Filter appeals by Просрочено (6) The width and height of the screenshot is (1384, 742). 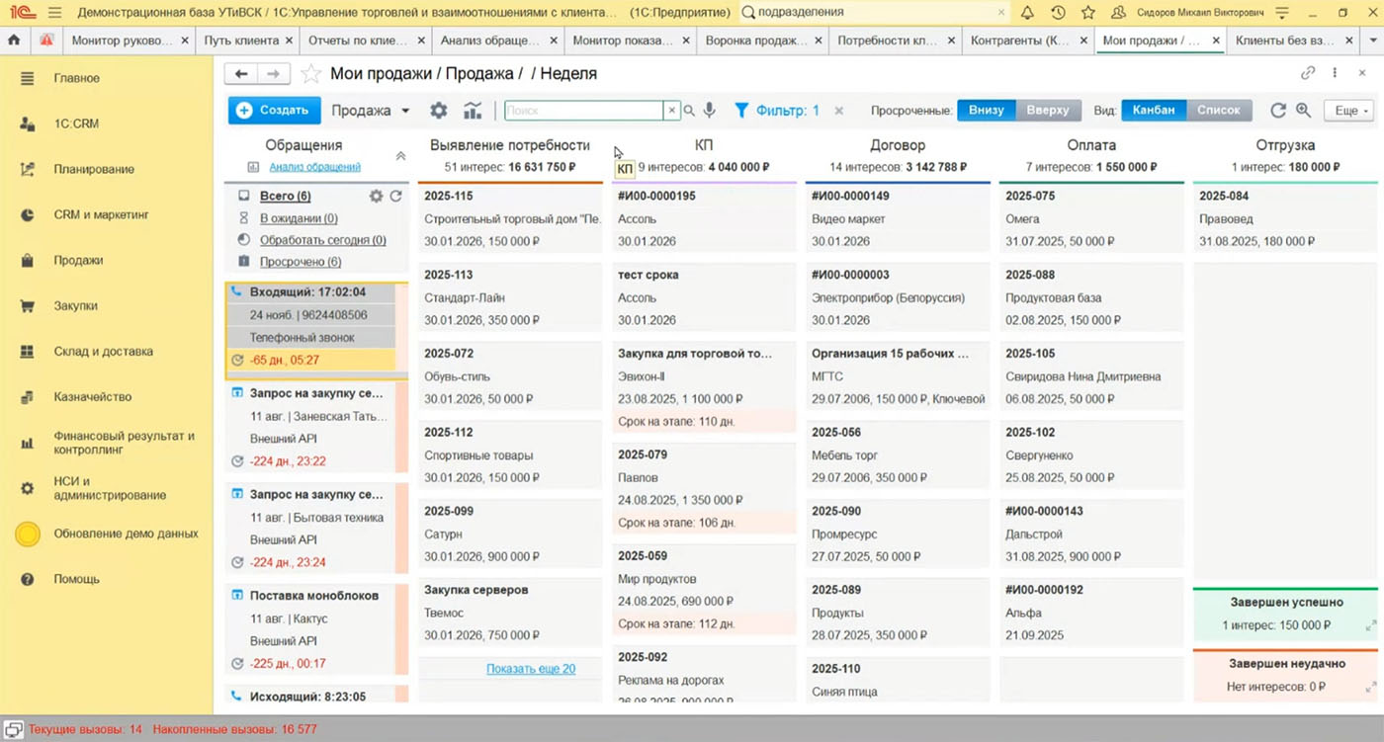pos(300,262)
